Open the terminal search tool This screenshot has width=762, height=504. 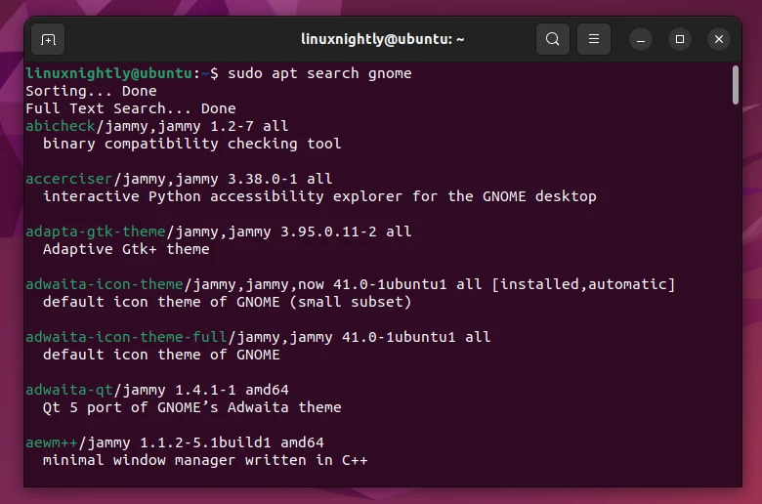553,39
